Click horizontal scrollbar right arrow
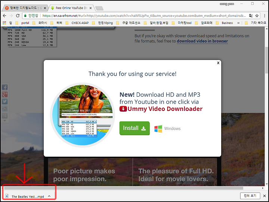Viewport: 269px width, 202px height. [263, 188]
